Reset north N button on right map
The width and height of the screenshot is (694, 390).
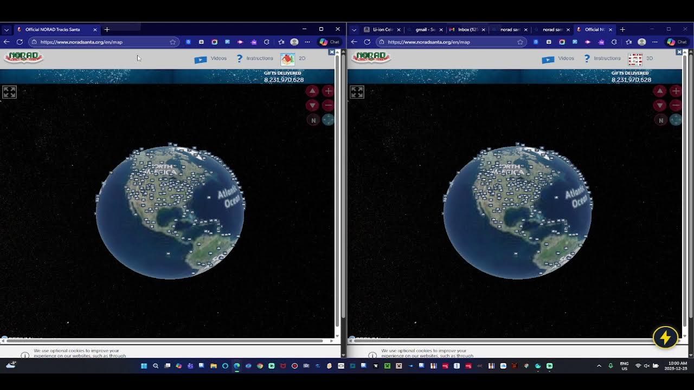point(660,120)
